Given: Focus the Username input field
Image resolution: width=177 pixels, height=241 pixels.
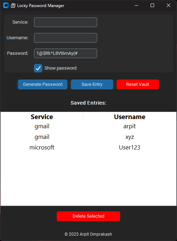Looking at the screenshot, I should tap(66, 38).
